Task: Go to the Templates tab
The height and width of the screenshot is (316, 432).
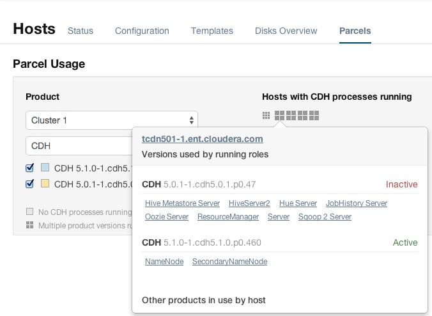Action: coord(212,31)
